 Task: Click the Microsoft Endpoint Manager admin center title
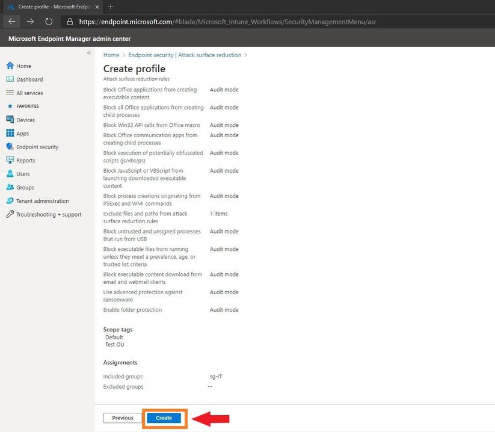tap(69, 39)
